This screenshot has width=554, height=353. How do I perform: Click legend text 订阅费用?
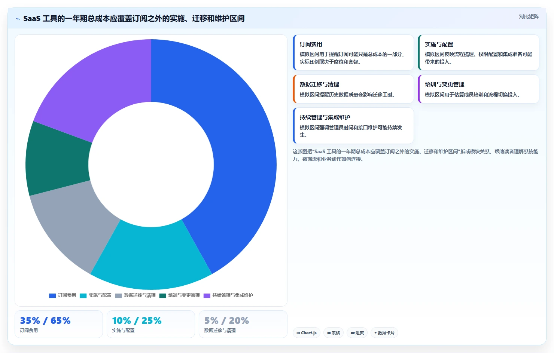click(x=67, y=295)
